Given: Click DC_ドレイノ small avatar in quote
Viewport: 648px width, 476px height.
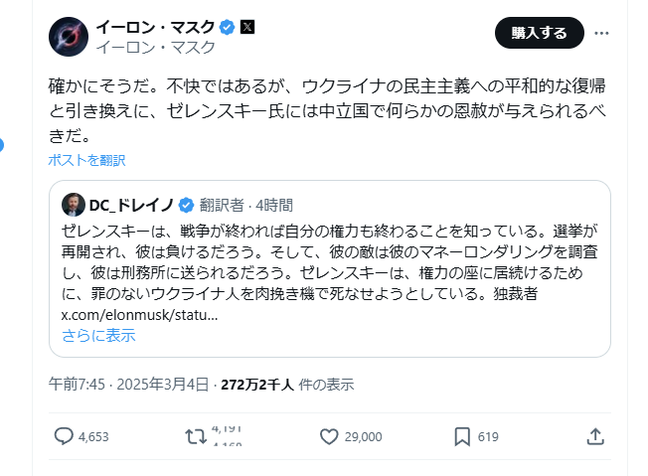Looking at the screenshot, I should [x=73, y=206].
